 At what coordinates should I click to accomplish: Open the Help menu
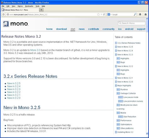tap(43, 6)
